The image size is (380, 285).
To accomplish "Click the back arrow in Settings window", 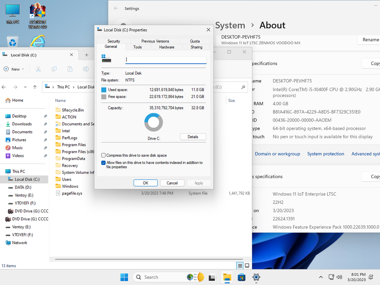I will pyautogui.click(x=116, y=9).
